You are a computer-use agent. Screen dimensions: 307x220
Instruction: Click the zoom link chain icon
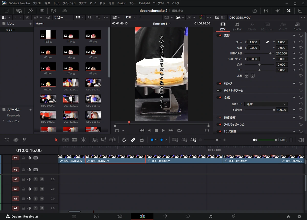(x=267, y=42)
